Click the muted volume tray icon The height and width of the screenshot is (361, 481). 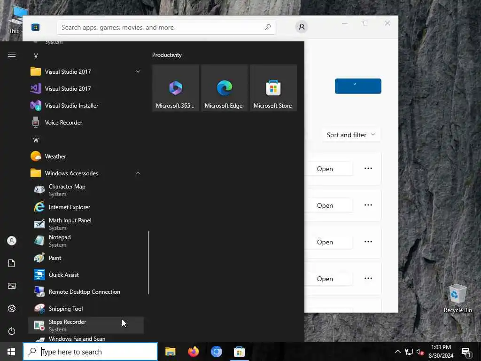(420, 352)
